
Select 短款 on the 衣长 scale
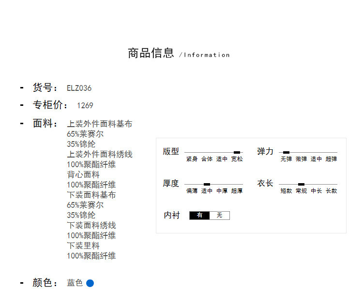pos(286,191)
